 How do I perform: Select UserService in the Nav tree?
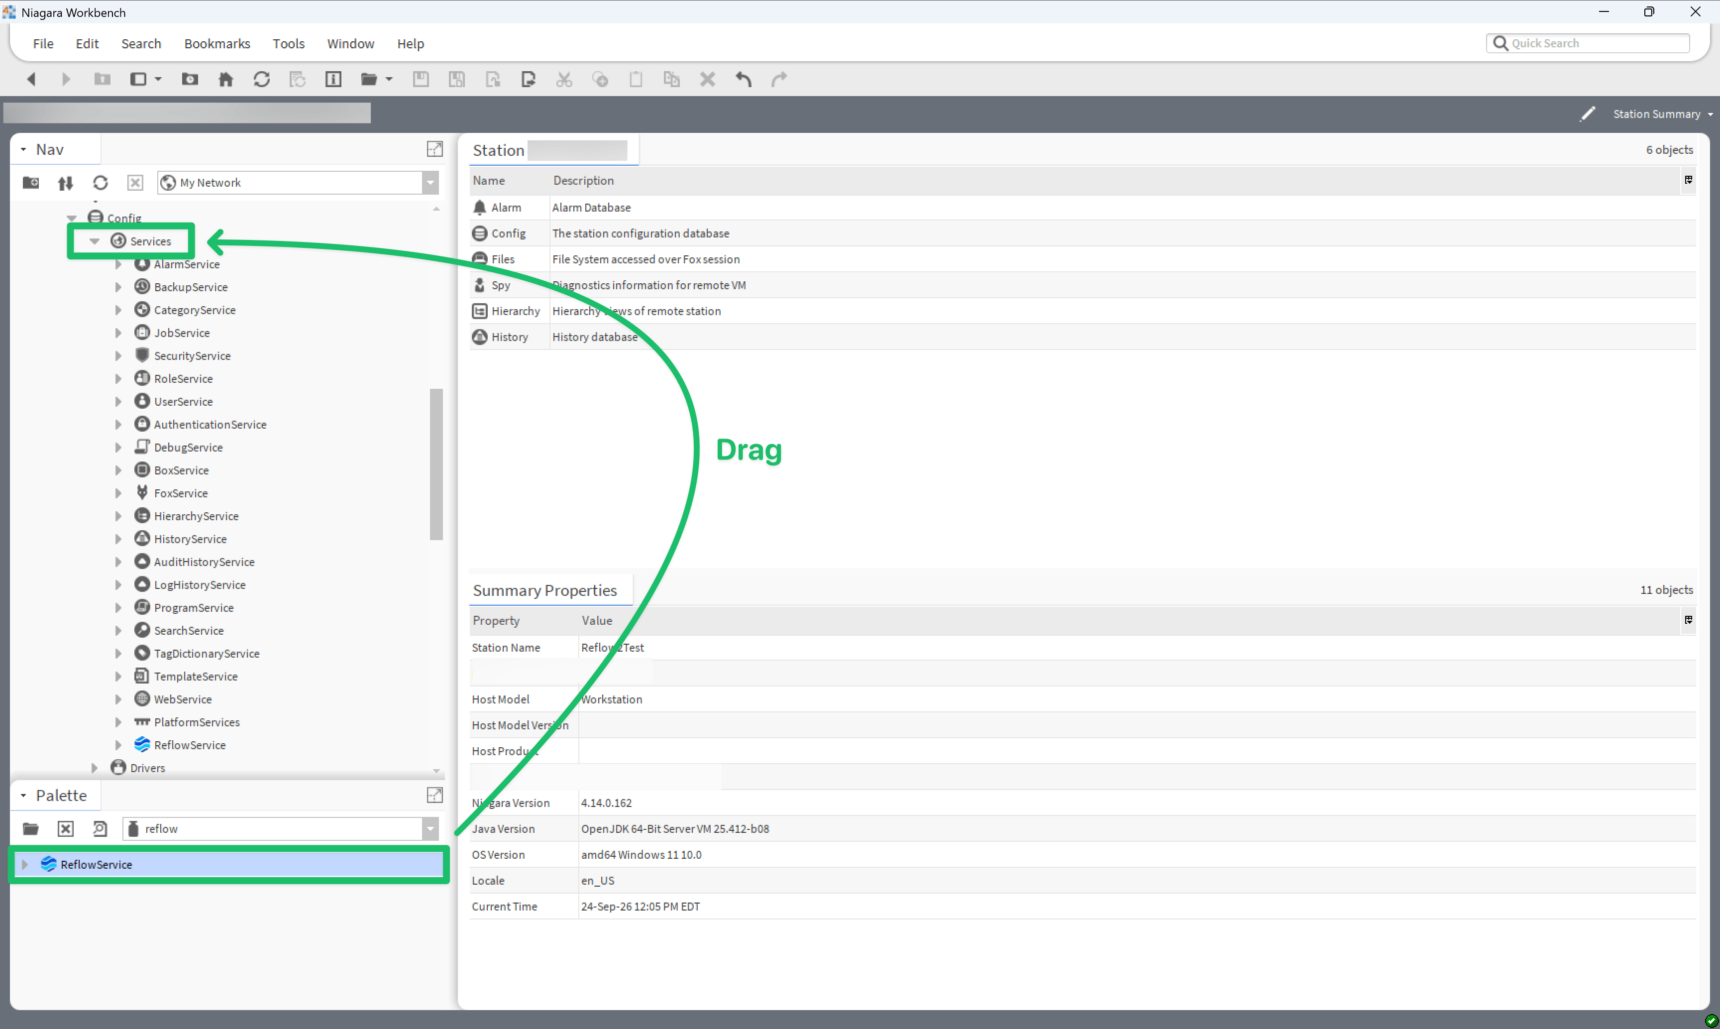point(183,401)
